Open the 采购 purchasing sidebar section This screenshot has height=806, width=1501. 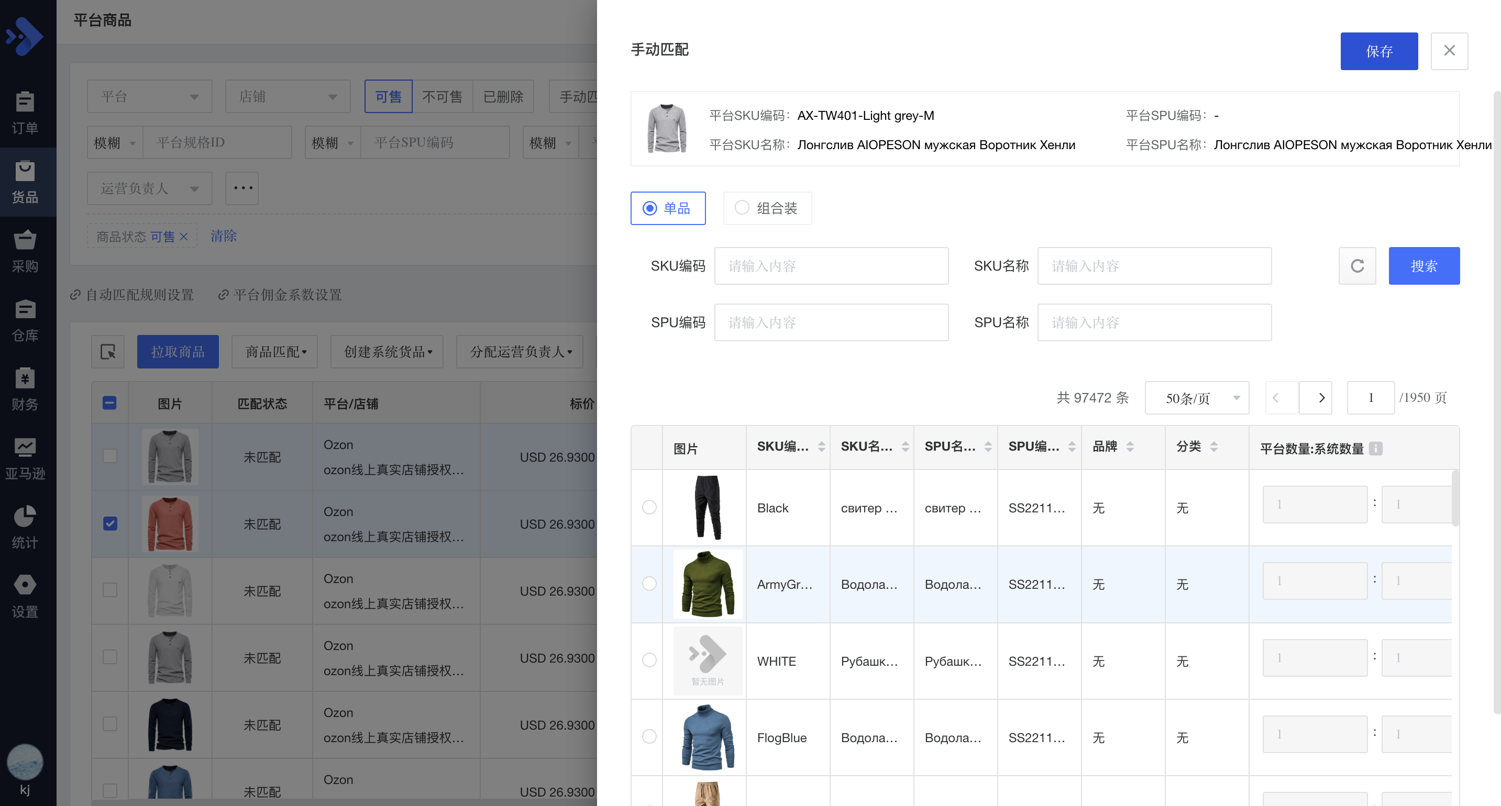[25, 251]
